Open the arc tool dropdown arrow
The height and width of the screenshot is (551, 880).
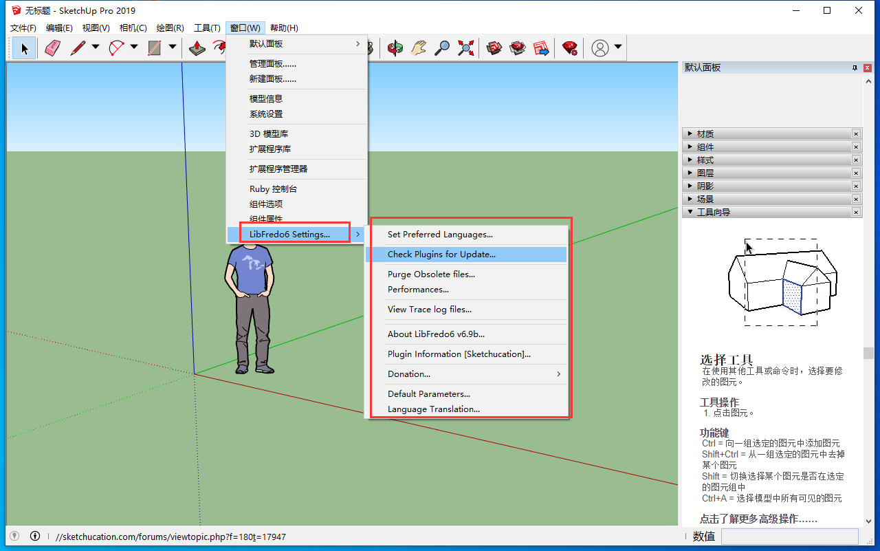(x=134, y=47)
